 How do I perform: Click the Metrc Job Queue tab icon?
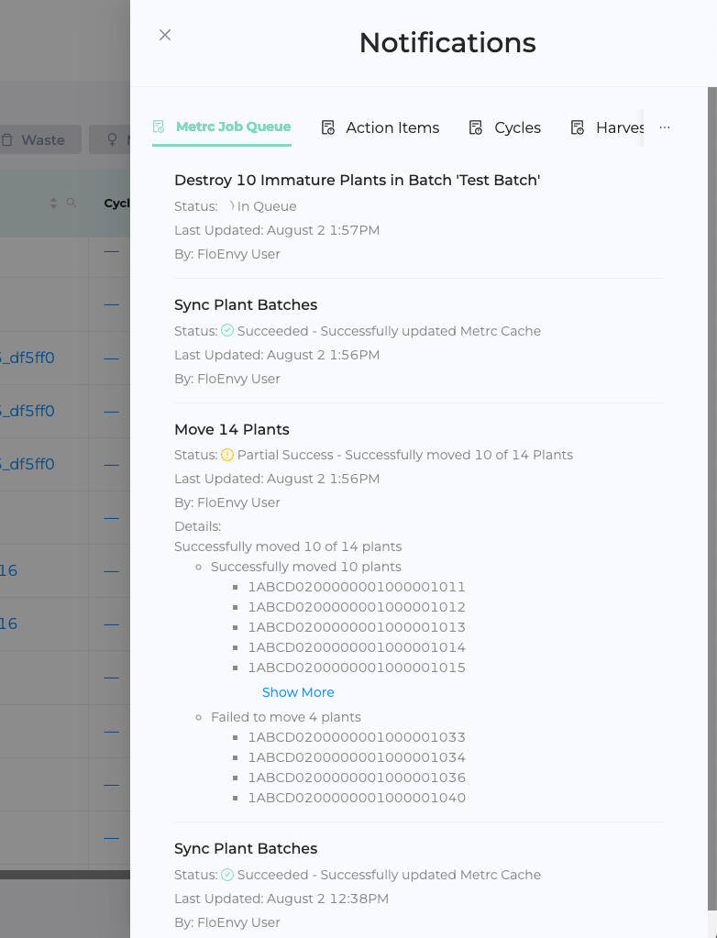159,127
